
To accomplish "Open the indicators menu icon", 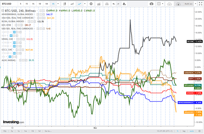I will (x=99, y=4).
